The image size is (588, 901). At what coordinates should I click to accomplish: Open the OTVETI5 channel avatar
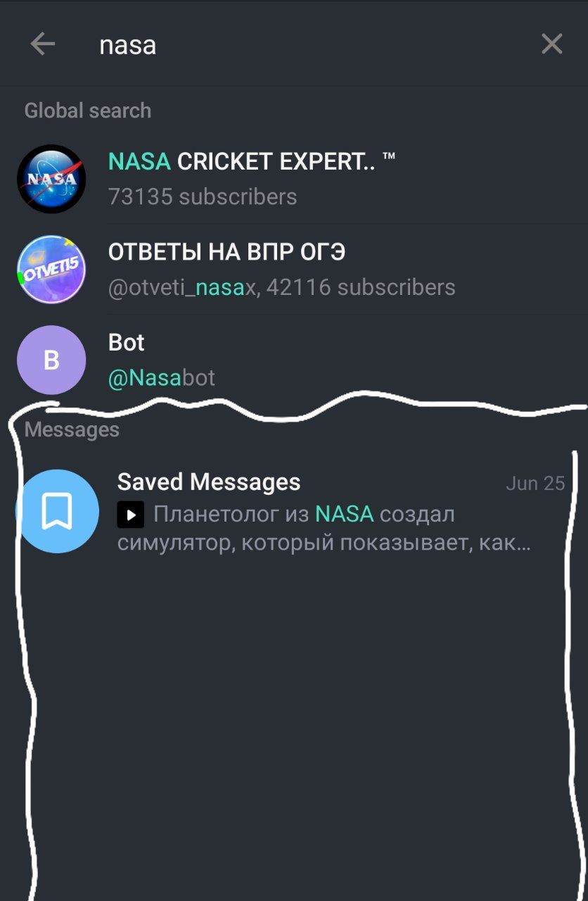click(51, 269)
